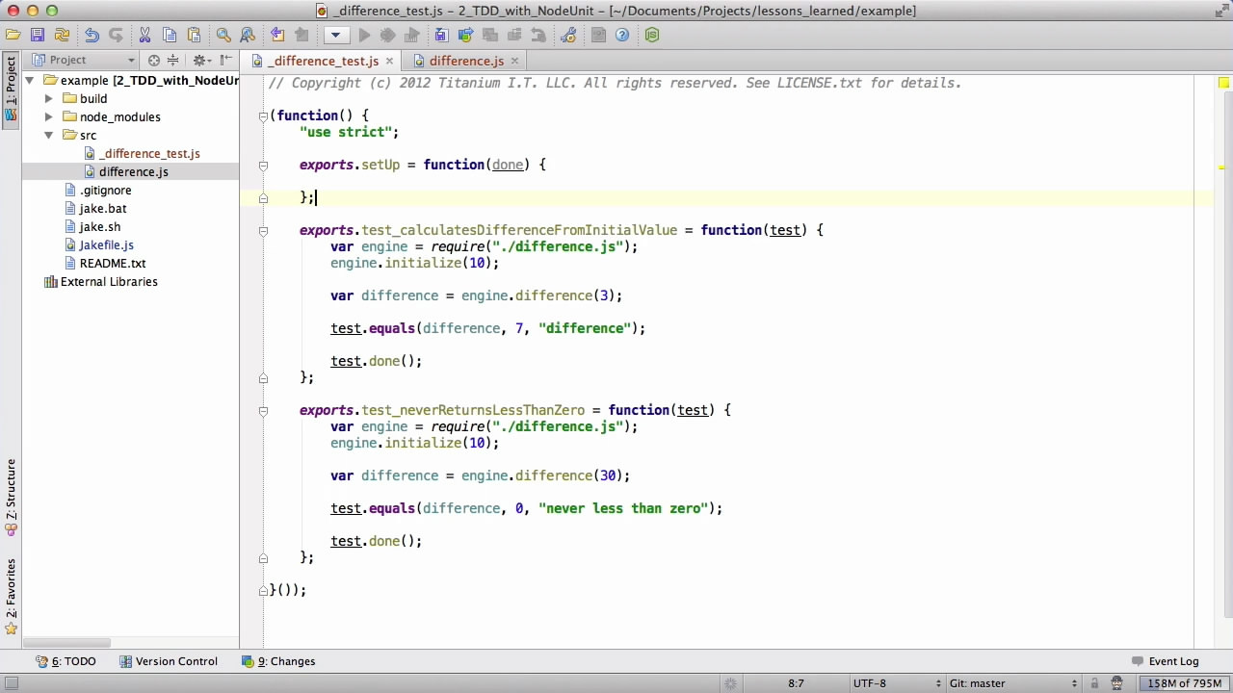Open Settings via wrench icon
Image resolution: width=1233 pixels, height=693 pixels.
(x=568, y=35)
